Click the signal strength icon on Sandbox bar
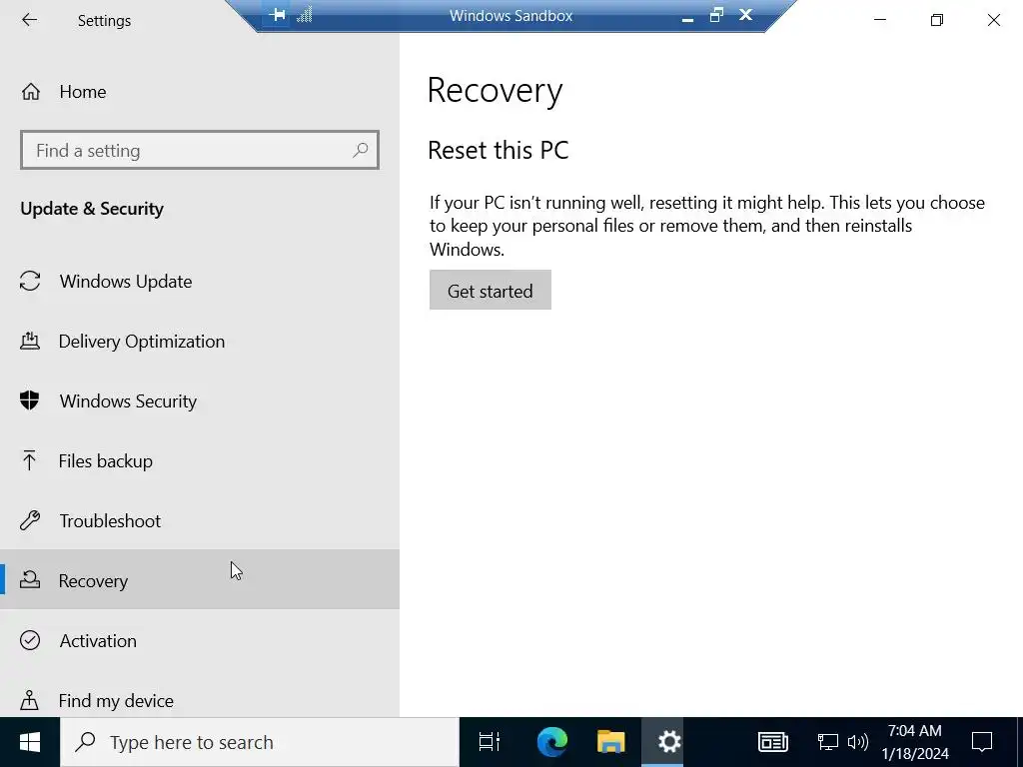 304,15
